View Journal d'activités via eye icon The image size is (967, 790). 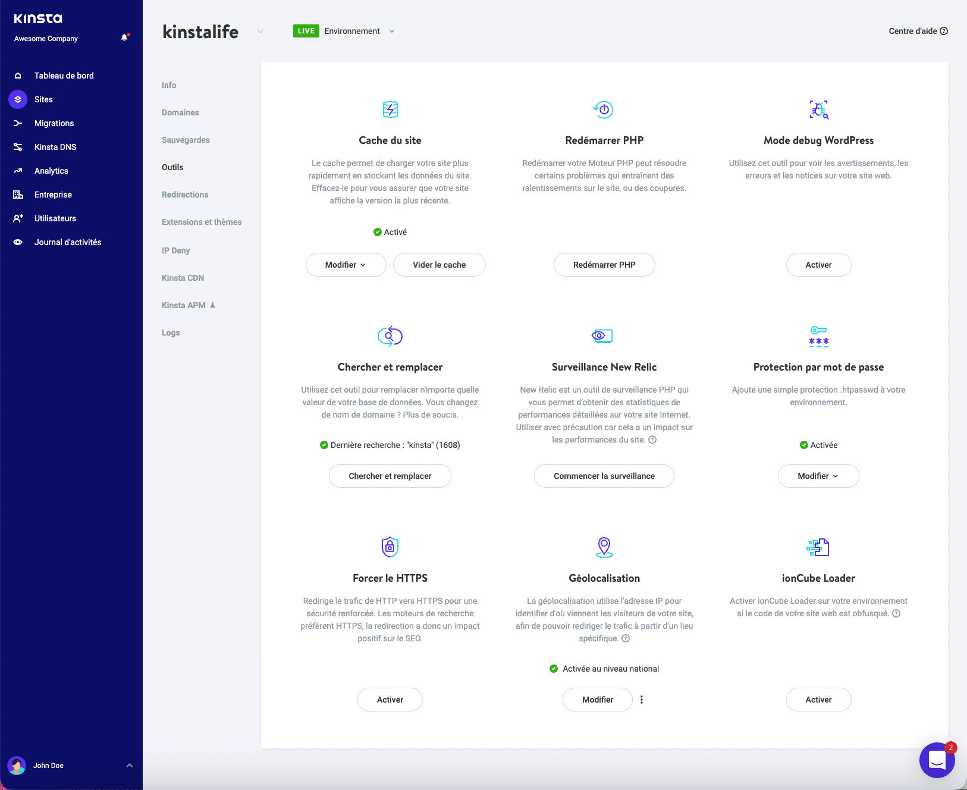point(18,242)
